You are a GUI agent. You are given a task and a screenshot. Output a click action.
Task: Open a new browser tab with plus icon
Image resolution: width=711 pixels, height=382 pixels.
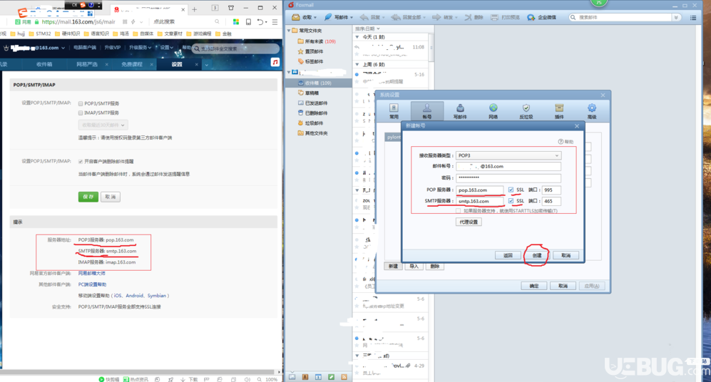[195, 9]
